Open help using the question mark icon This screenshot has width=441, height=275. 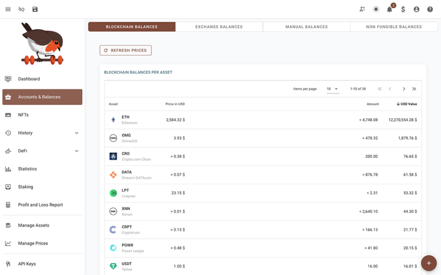(x=430, y=9)
